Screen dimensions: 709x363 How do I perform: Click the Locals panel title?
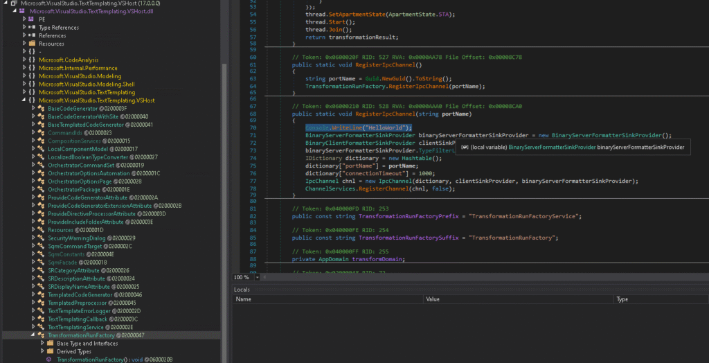[242, 290]
